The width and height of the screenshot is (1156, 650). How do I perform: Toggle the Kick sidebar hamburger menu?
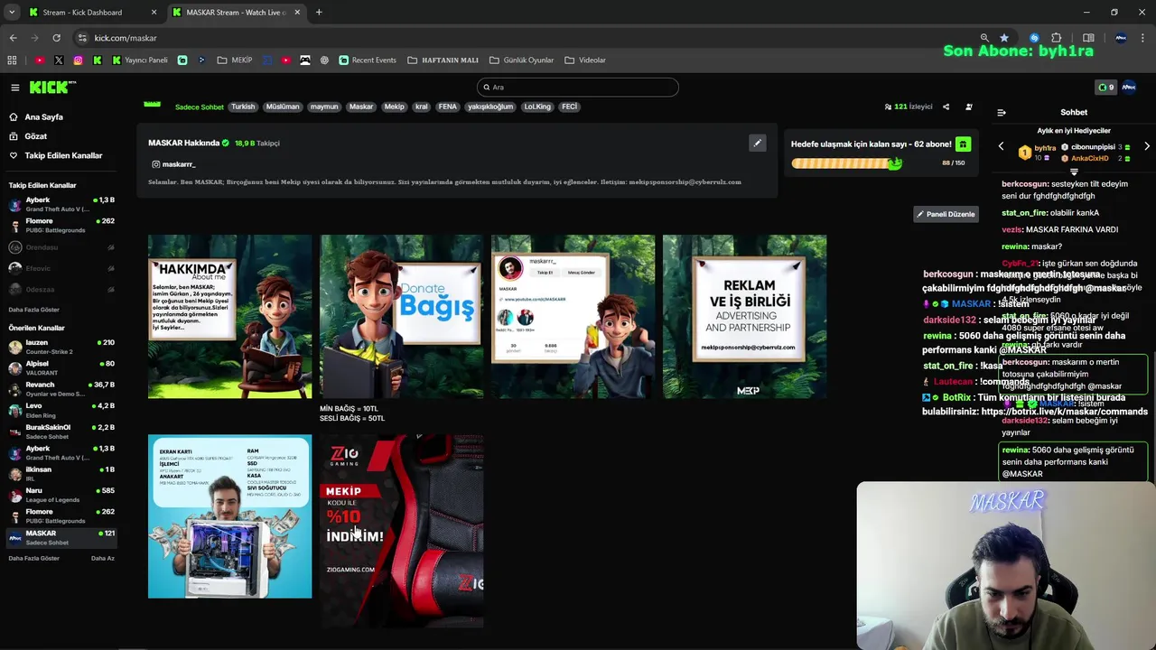[14, 88]
